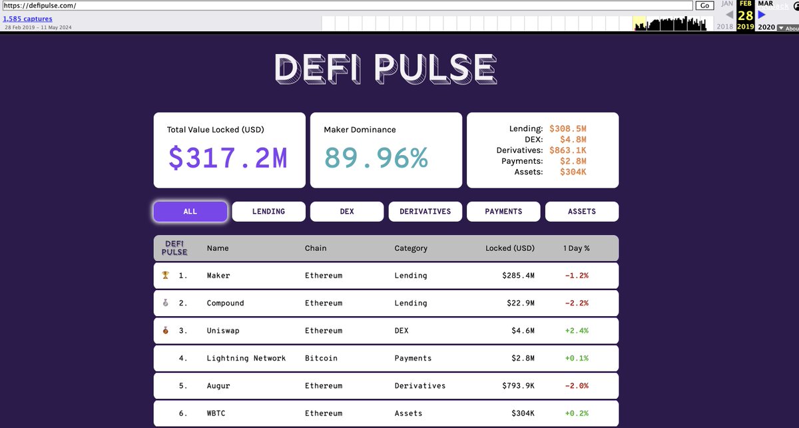Screen dimensions: 799x428
Task: Click Uniswap's +2.4% daily change
Action: pos(576,331)
